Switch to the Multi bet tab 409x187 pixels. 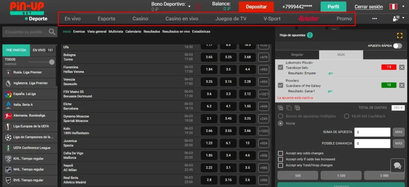click(341, 55)
